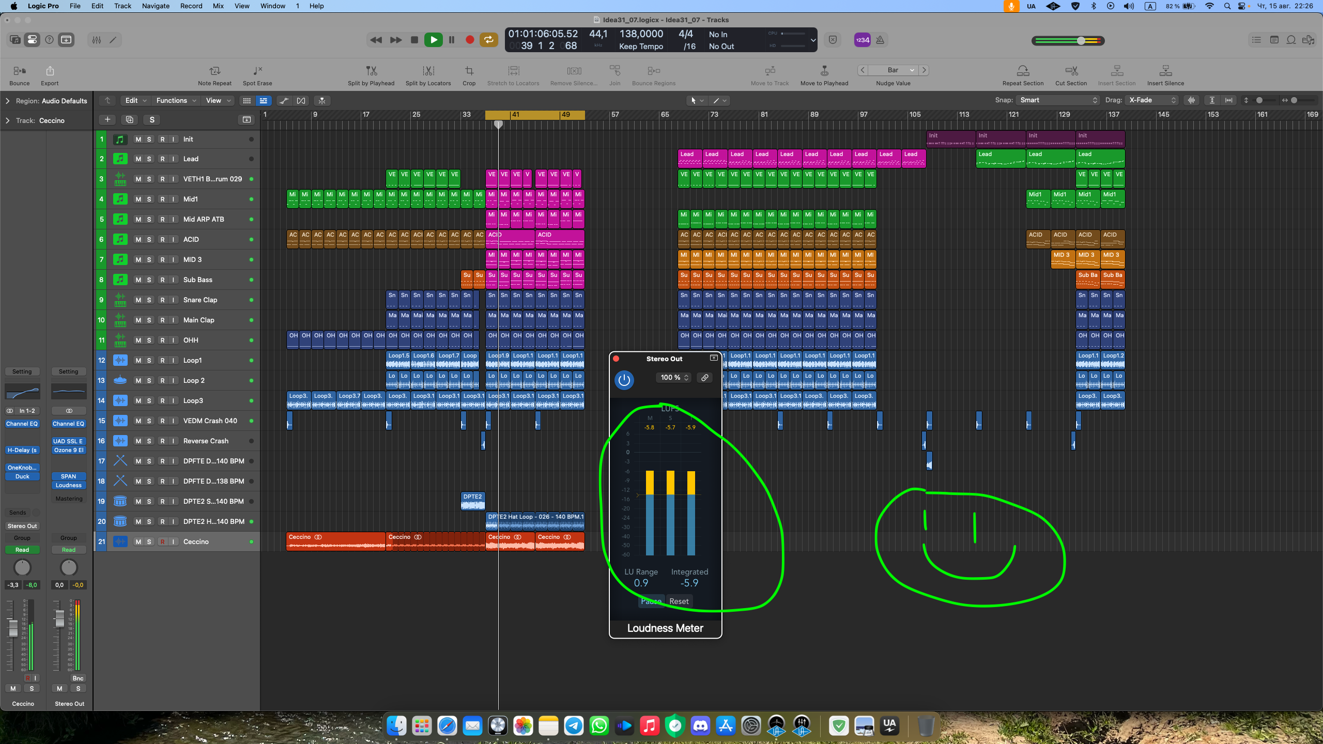
Task: Click the Reset button in Loudness Meter
Action: coord(679,601)
